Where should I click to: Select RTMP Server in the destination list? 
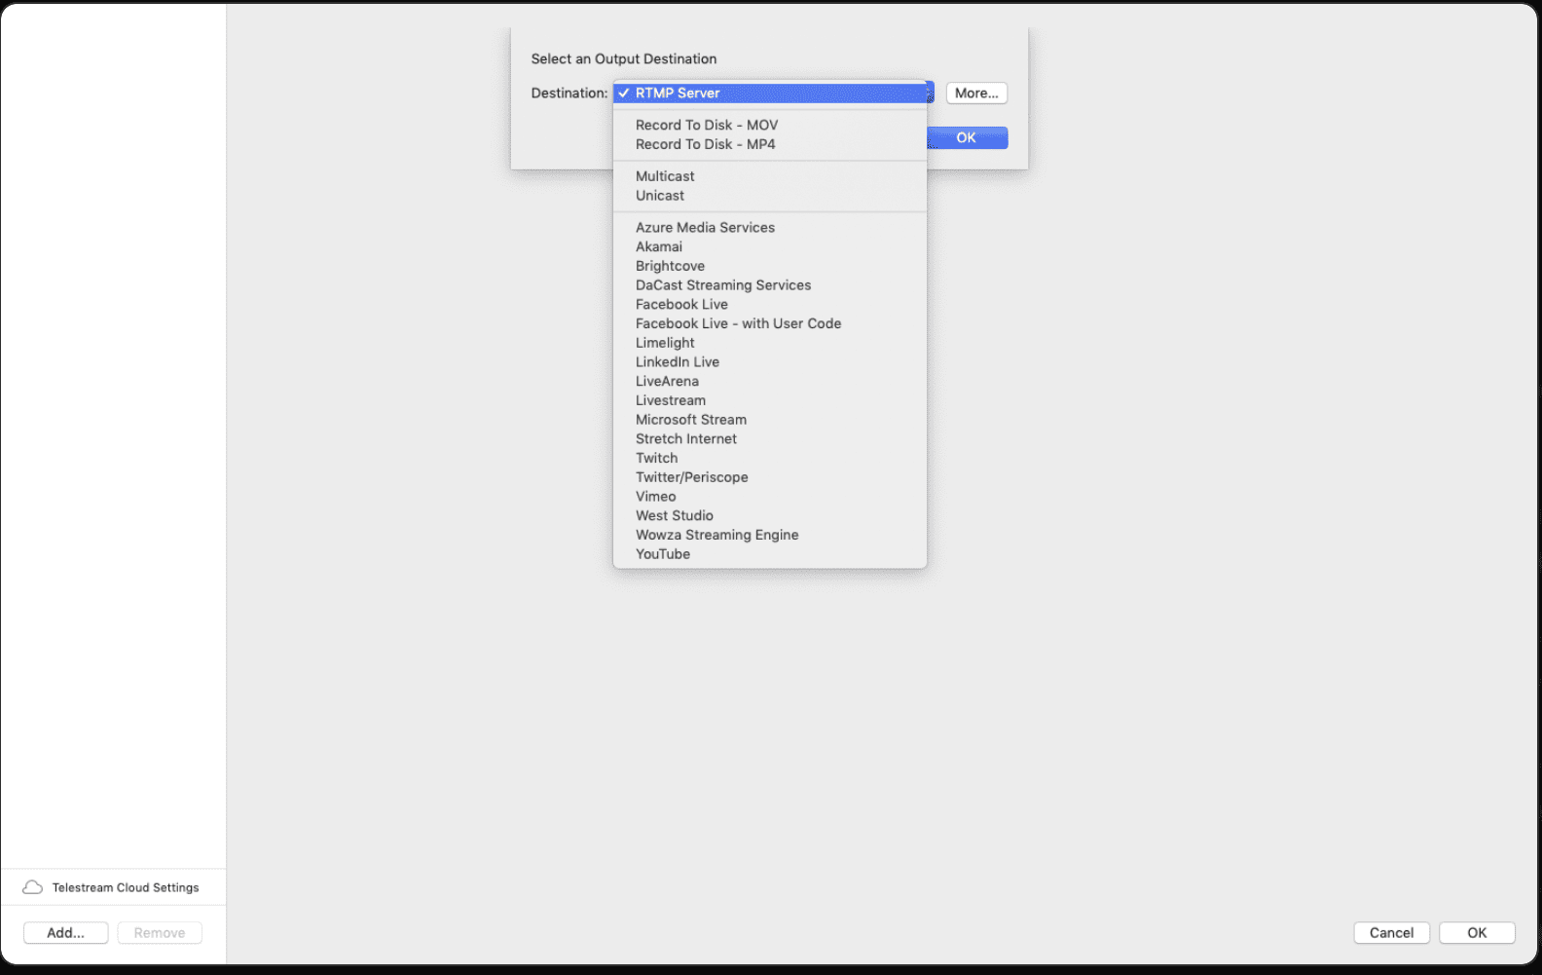[770, 94]
